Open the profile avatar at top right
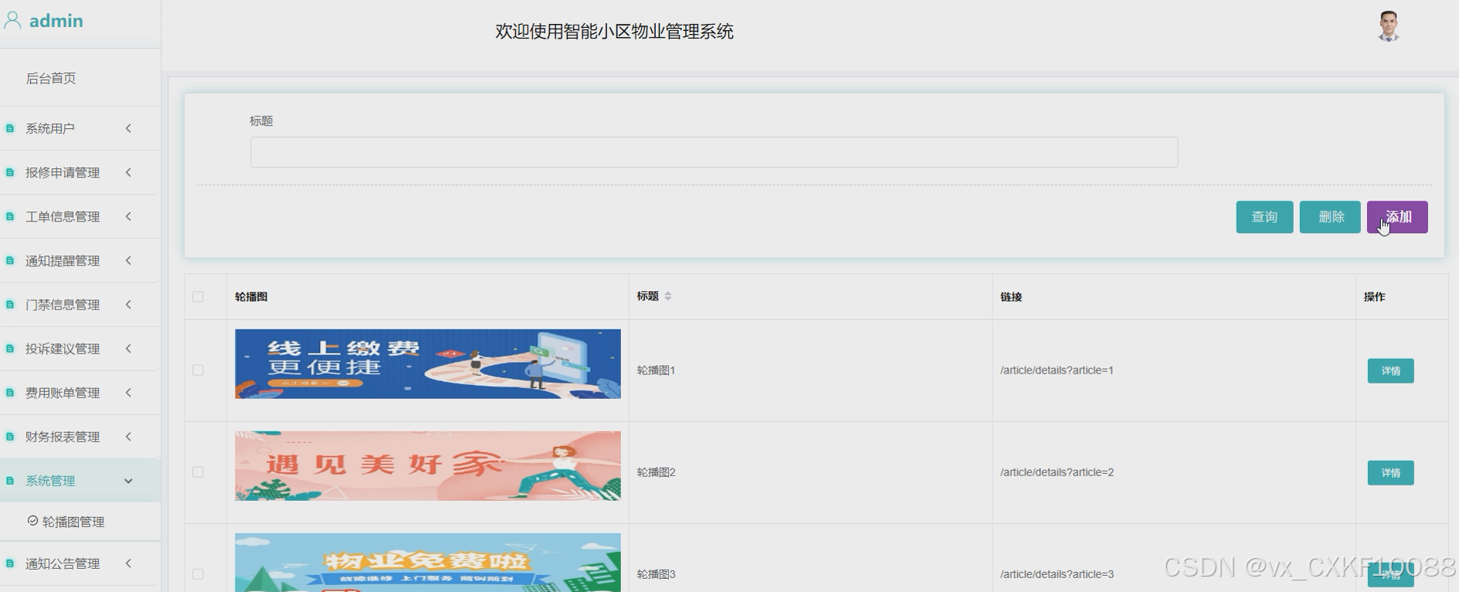The image size is (1459, 592). pyautogui.click(x=1388, y=26)
